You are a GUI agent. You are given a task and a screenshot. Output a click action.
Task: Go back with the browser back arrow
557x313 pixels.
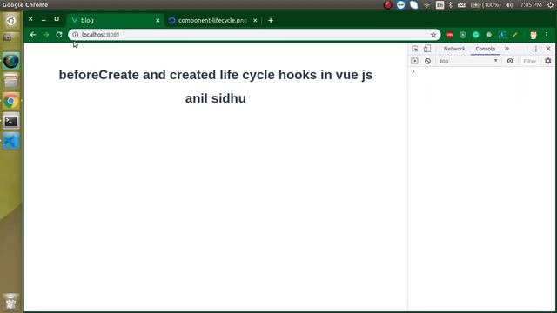tap(33, 35)
